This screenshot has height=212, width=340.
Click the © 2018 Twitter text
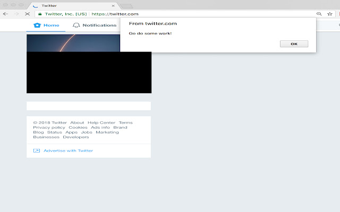coord(50,122)
